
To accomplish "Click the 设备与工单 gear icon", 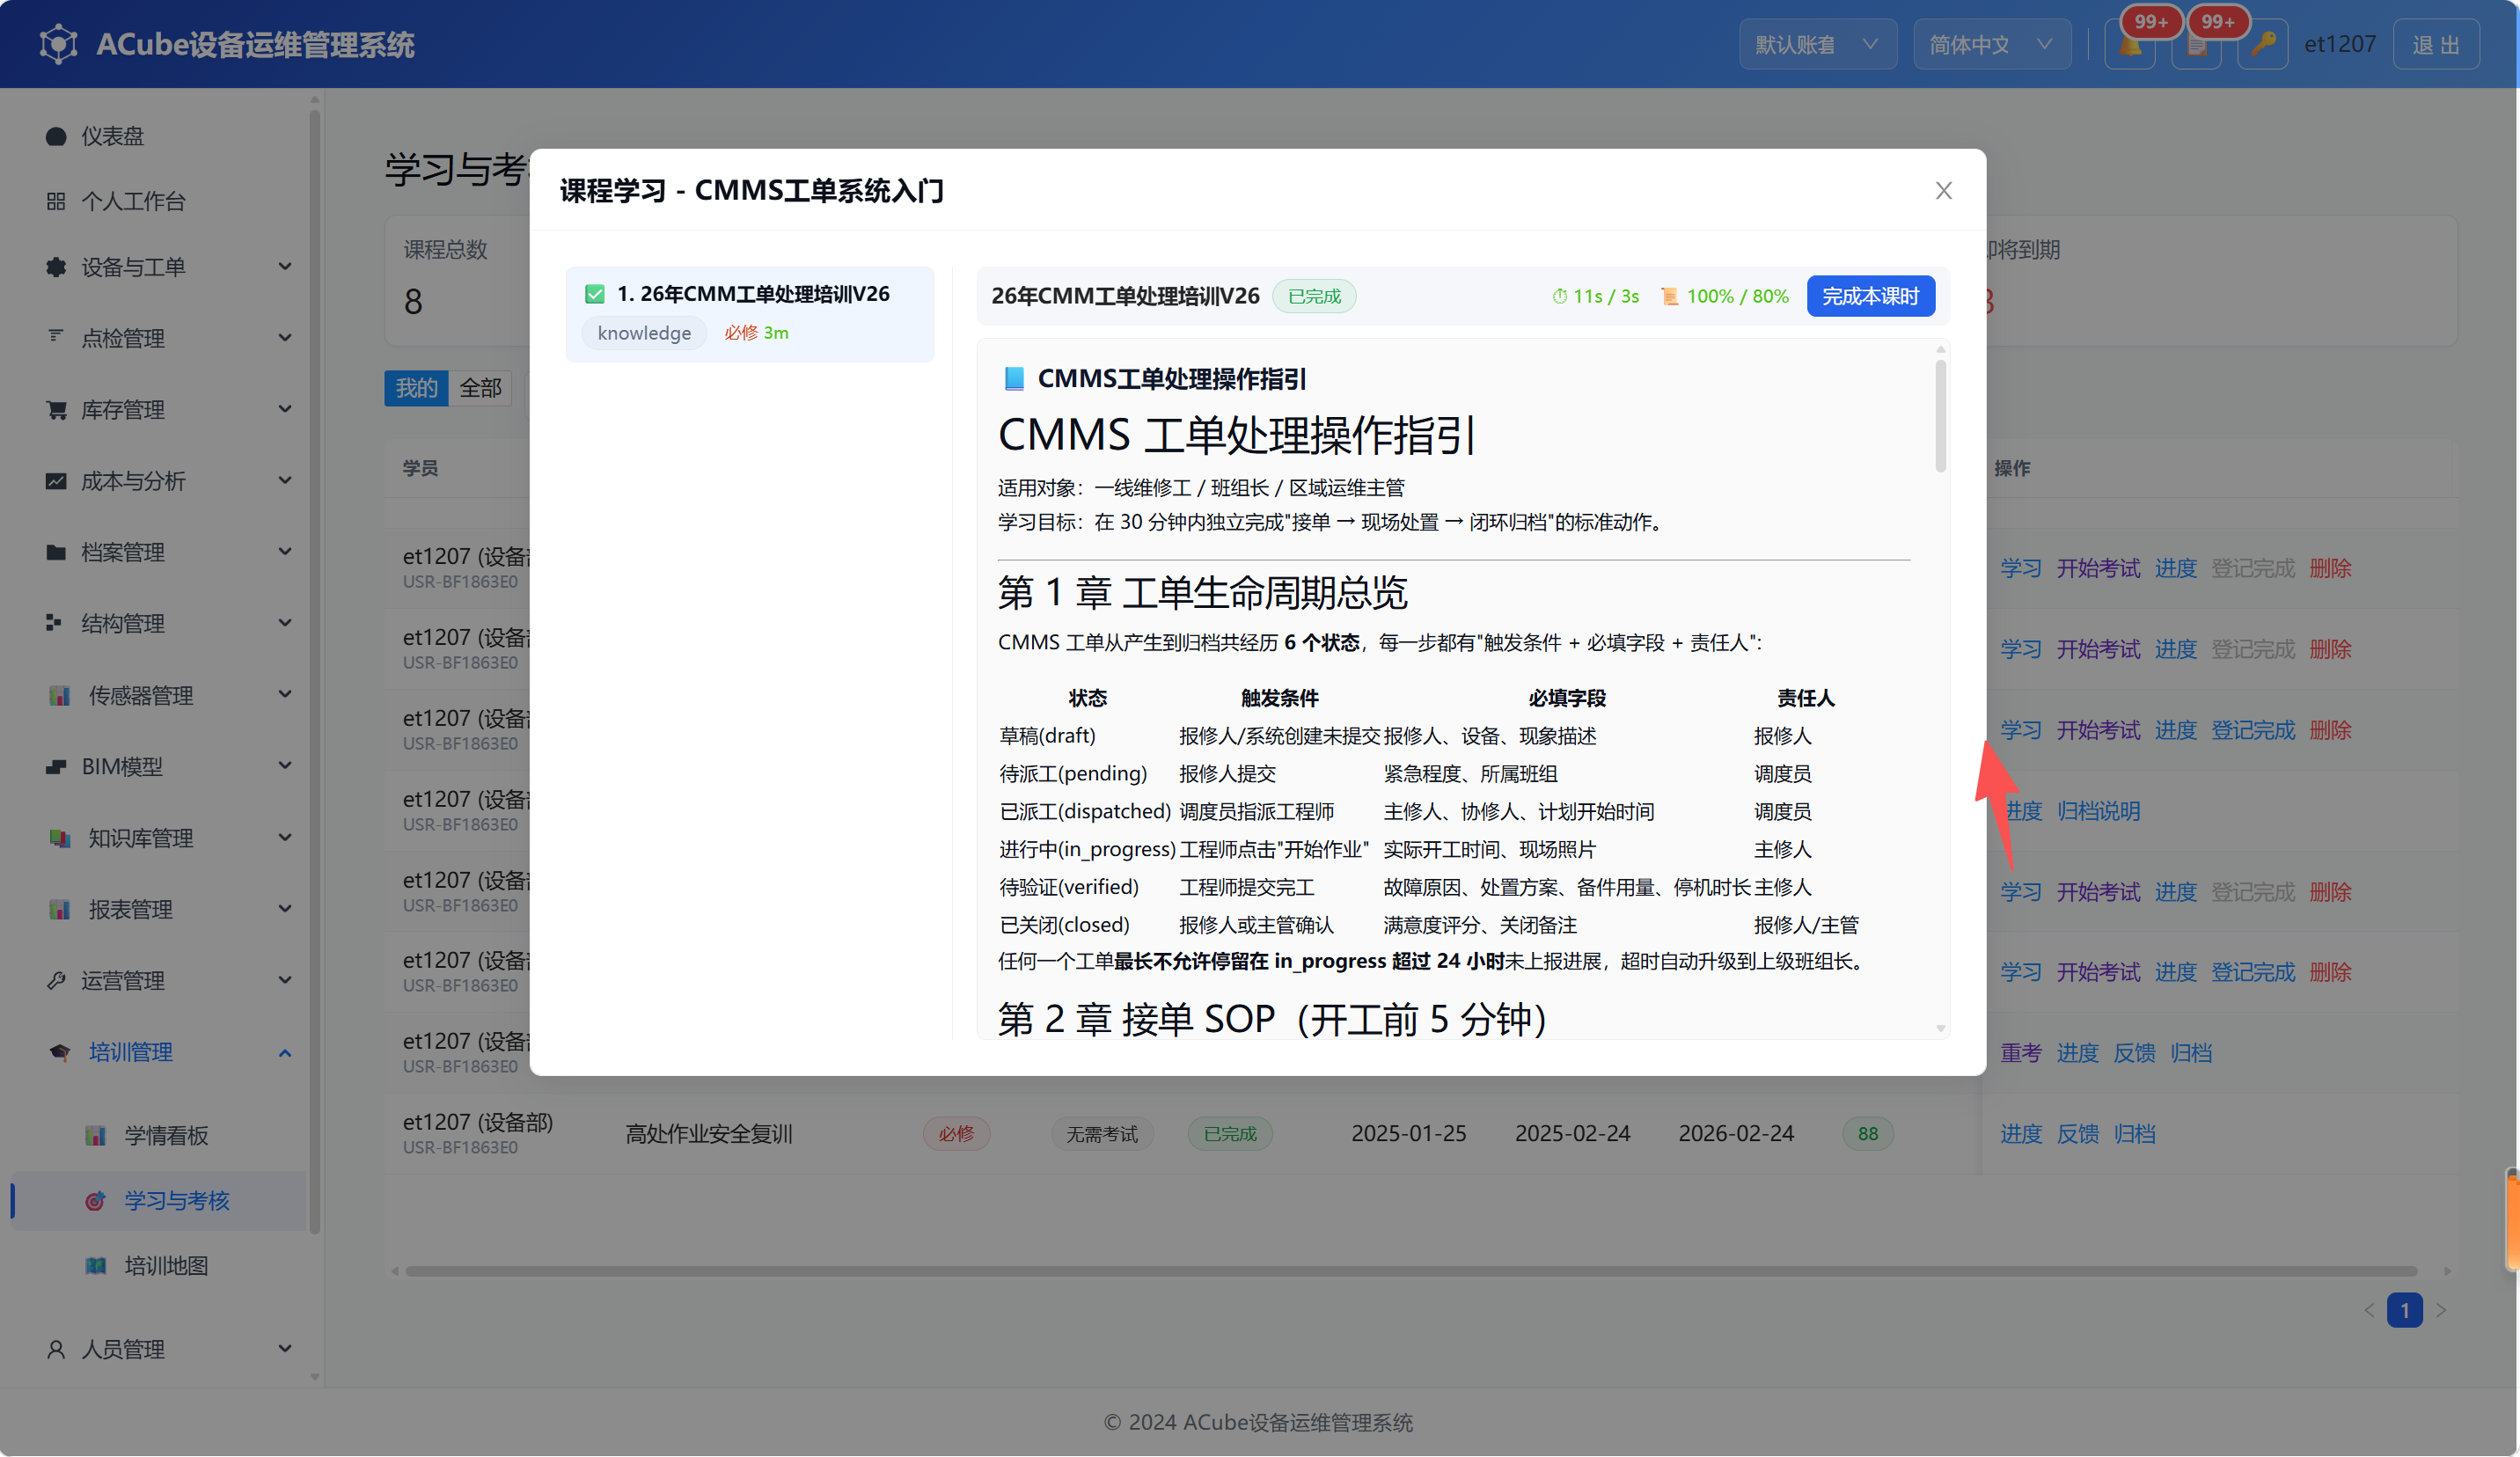I will point(56,267).
